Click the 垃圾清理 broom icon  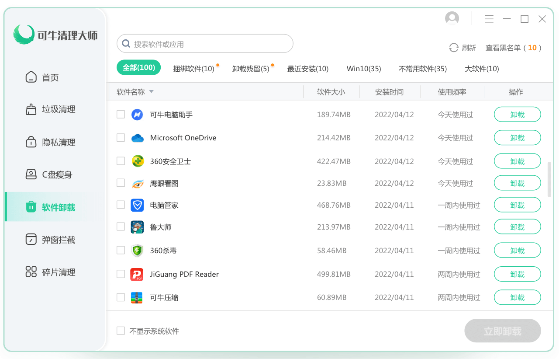pyautogui.click(x=31, y=109)
